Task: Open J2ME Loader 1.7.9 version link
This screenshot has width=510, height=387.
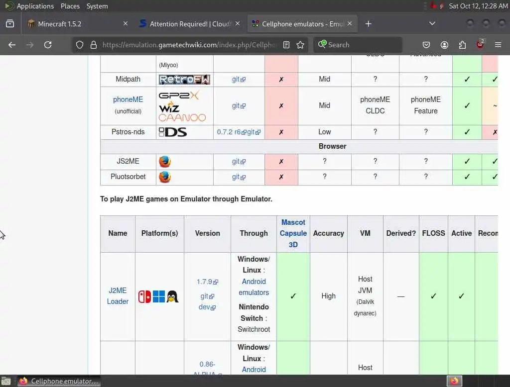Action: pos(207,282)
